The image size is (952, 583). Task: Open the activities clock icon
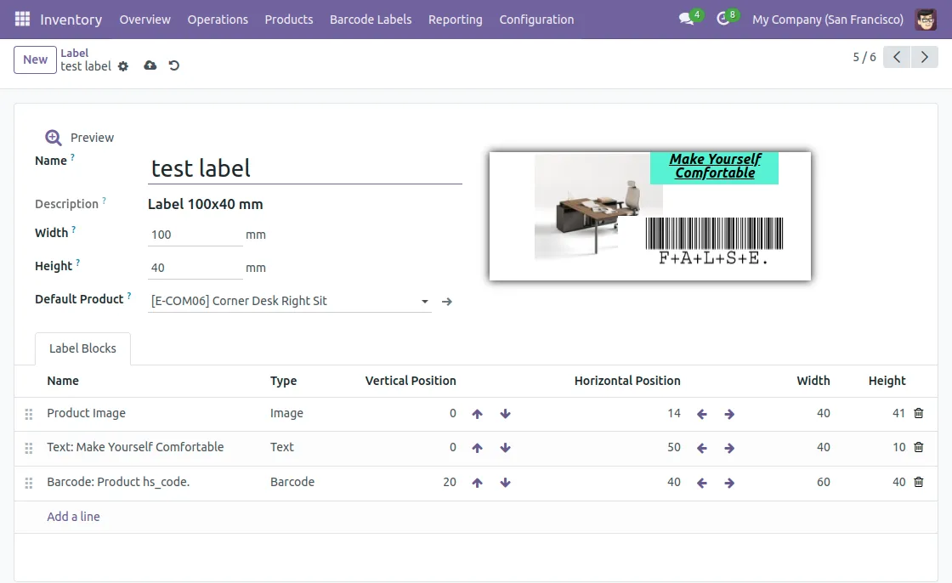coord(723,19)
